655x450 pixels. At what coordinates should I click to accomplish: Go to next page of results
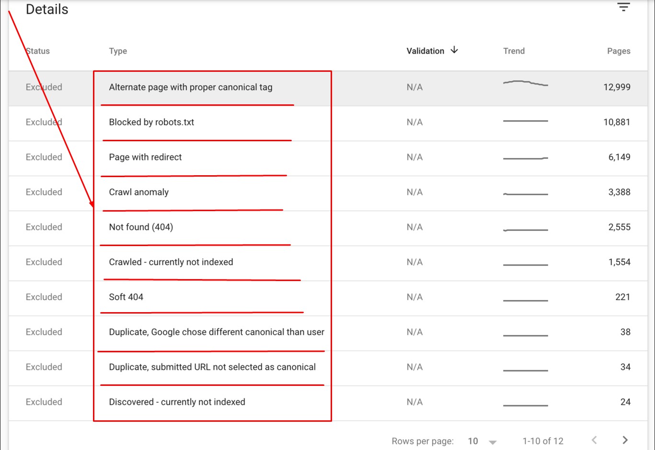click(x=625, y=440)
